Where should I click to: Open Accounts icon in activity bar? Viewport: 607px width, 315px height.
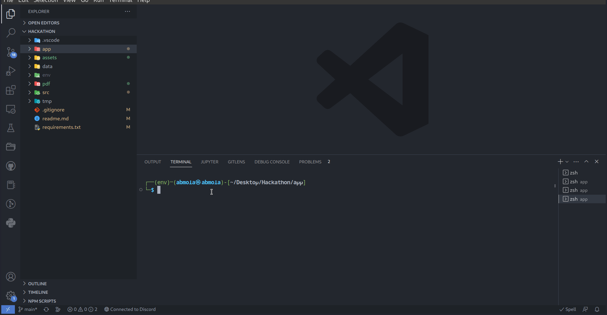coord(11,277)
